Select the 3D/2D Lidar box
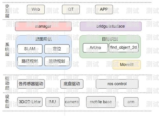159x116 pixels. 30,102
